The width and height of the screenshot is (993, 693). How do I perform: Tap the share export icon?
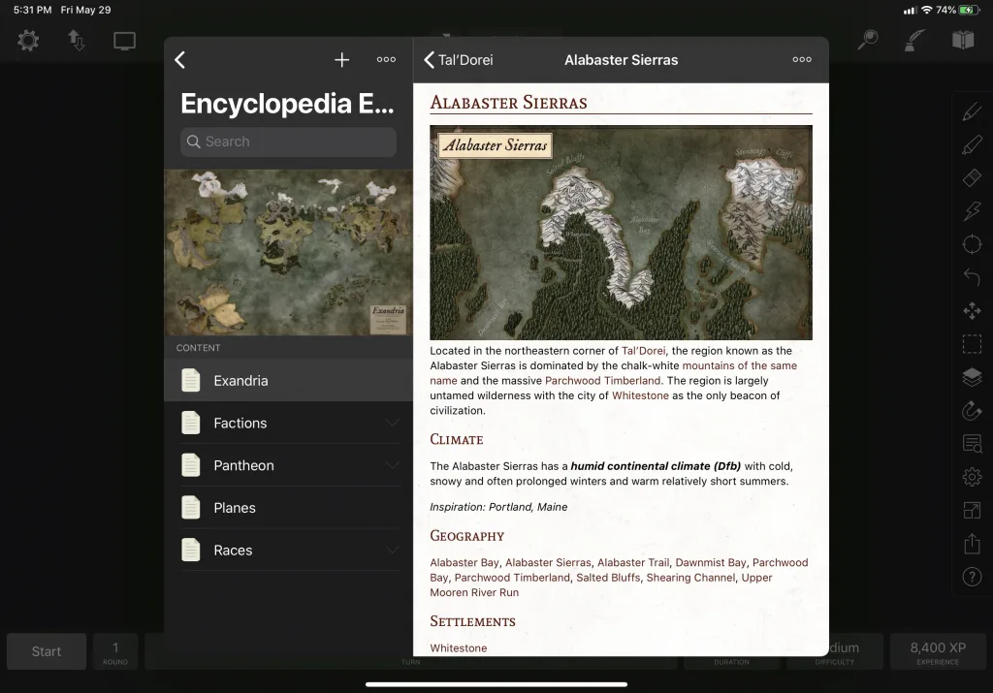972,543
